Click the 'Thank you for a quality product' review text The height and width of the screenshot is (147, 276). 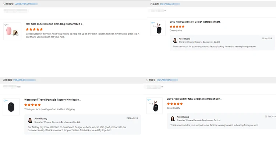click(x=49, y=110)
